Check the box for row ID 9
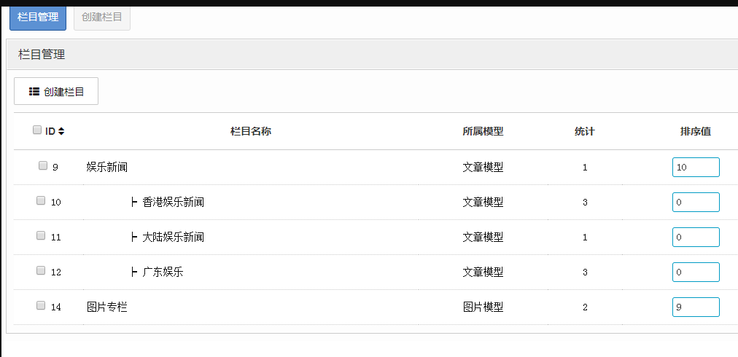 coord(43,165)
